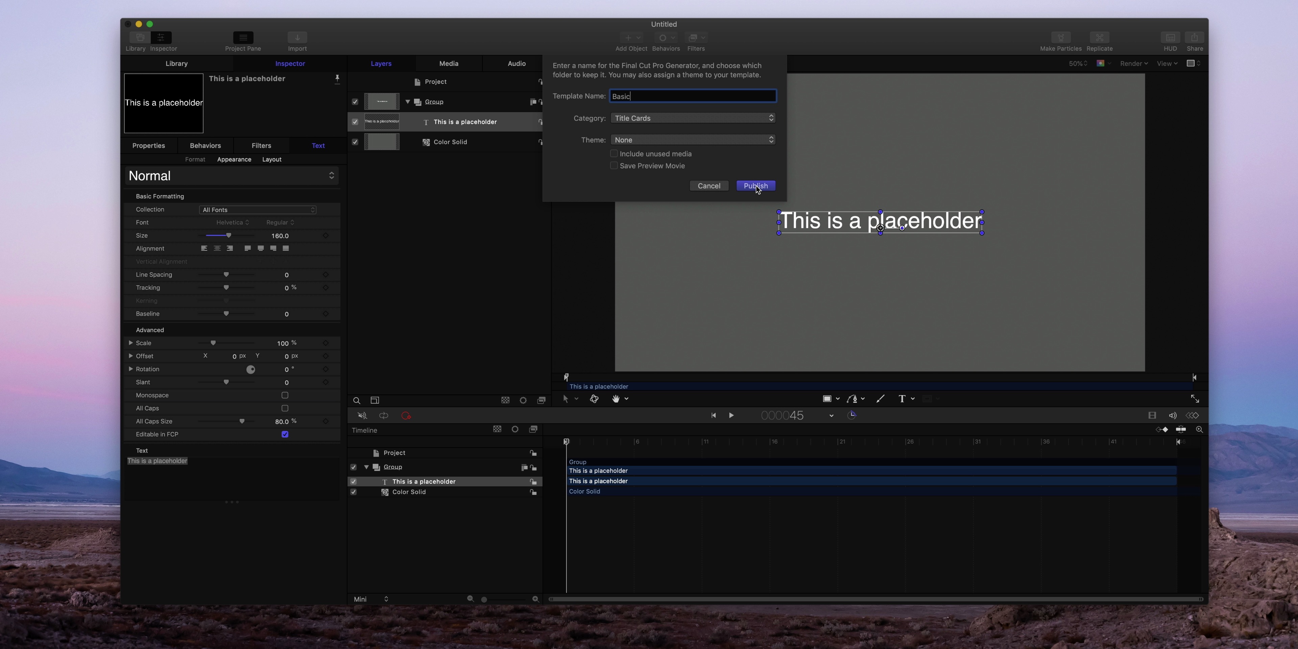Screen dimensions: 1298x649
Task: Click the Cancel button
Action: [708, 186]
